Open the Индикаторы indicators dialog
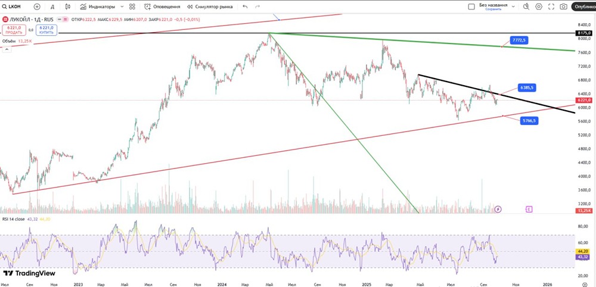The width and height of the screenshot is (596, 287). click(x=97, y=7)
